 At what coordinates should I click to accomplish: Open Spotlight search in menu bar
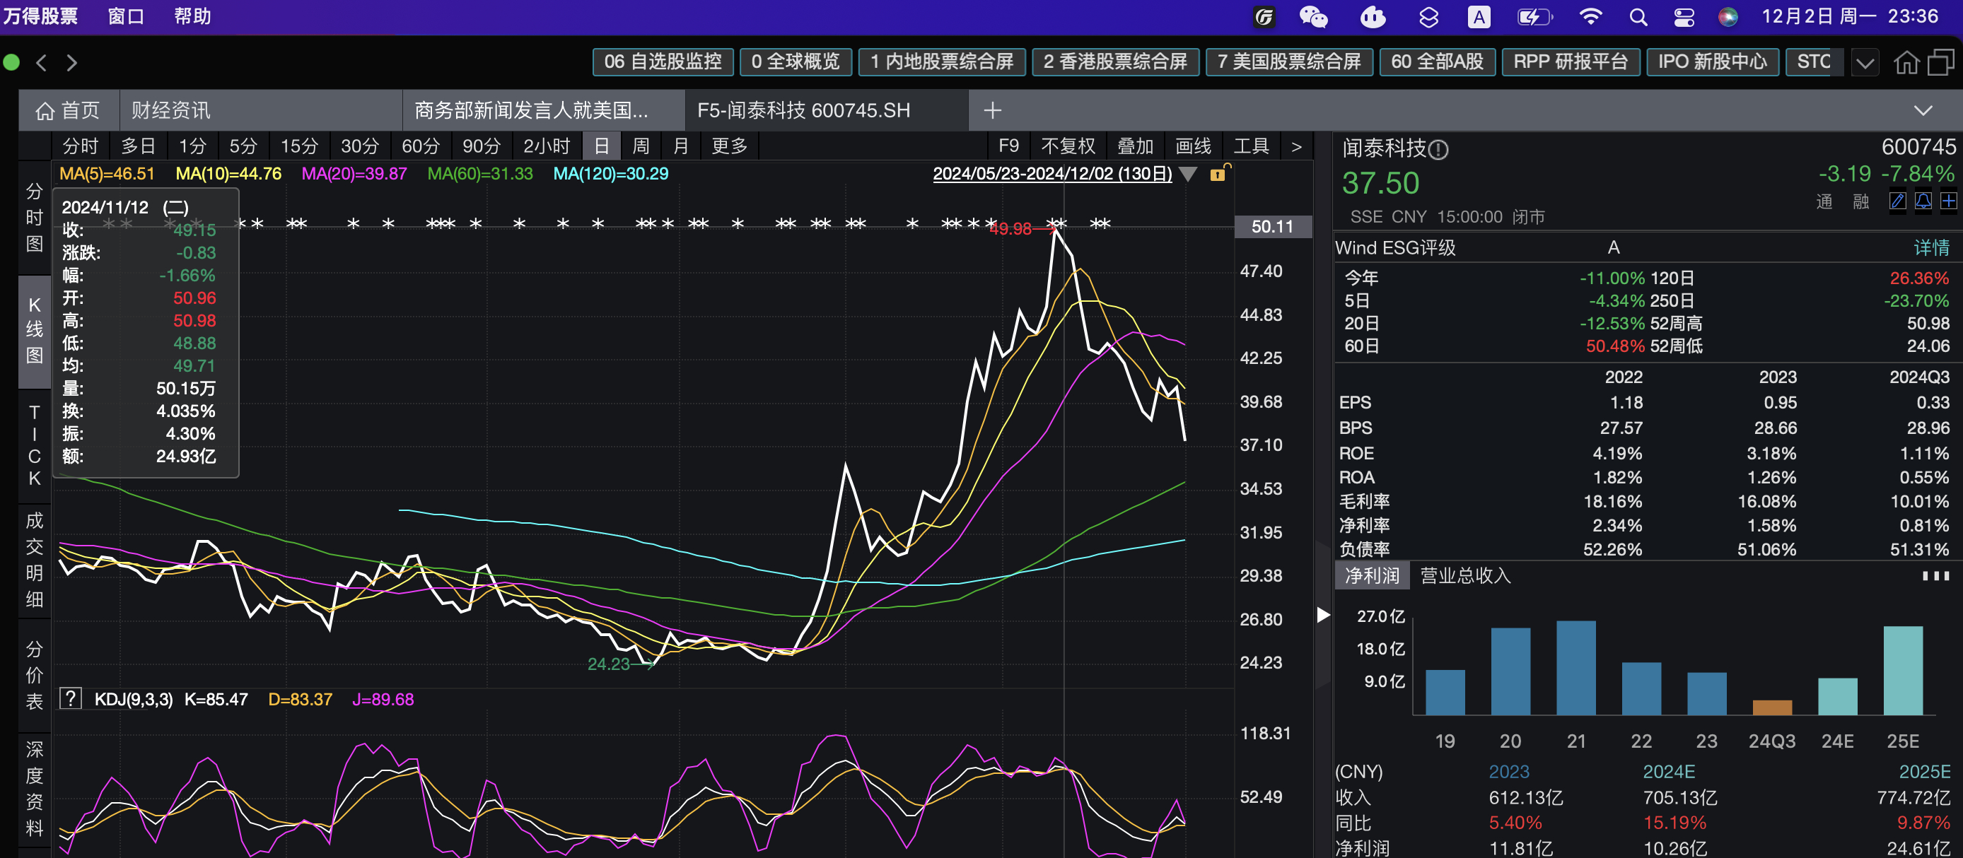point(1638,17)
